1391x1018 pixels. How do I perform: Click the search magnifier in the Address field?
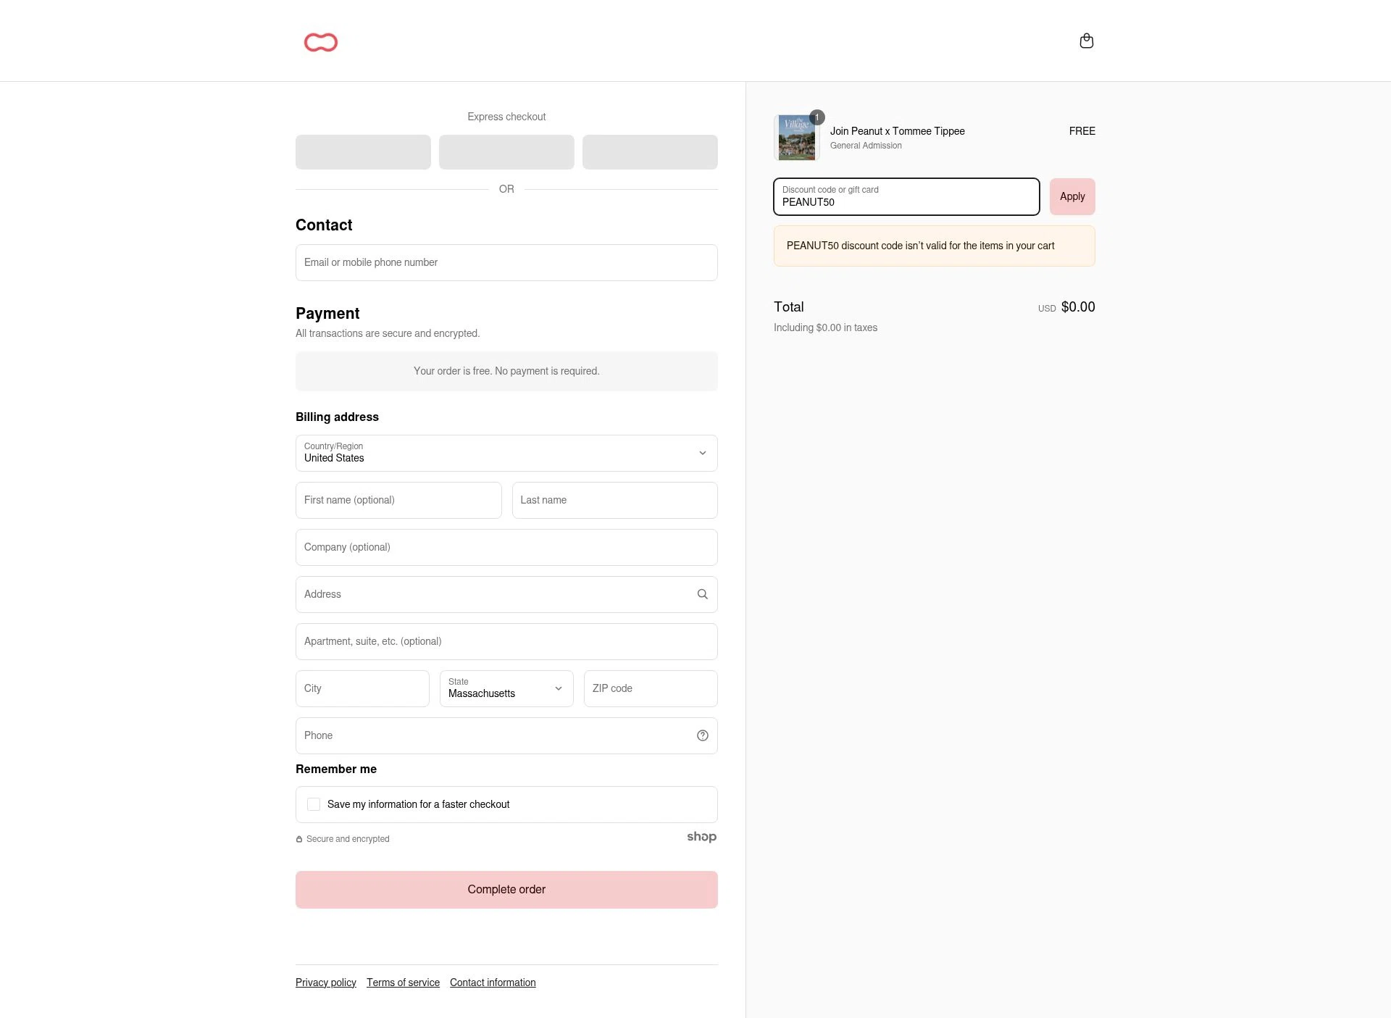tap(701, 593)
